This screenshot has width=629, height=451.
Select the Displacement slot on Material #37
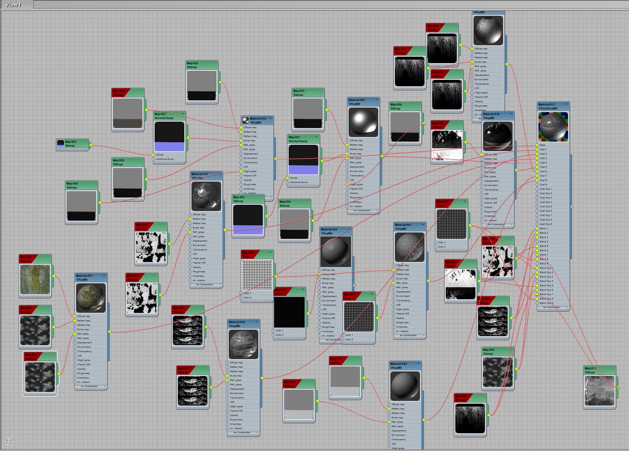point(84,342)
